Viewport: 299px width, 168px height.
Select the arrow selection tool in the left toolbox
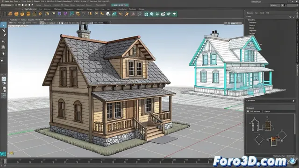[x=3, y=25]
